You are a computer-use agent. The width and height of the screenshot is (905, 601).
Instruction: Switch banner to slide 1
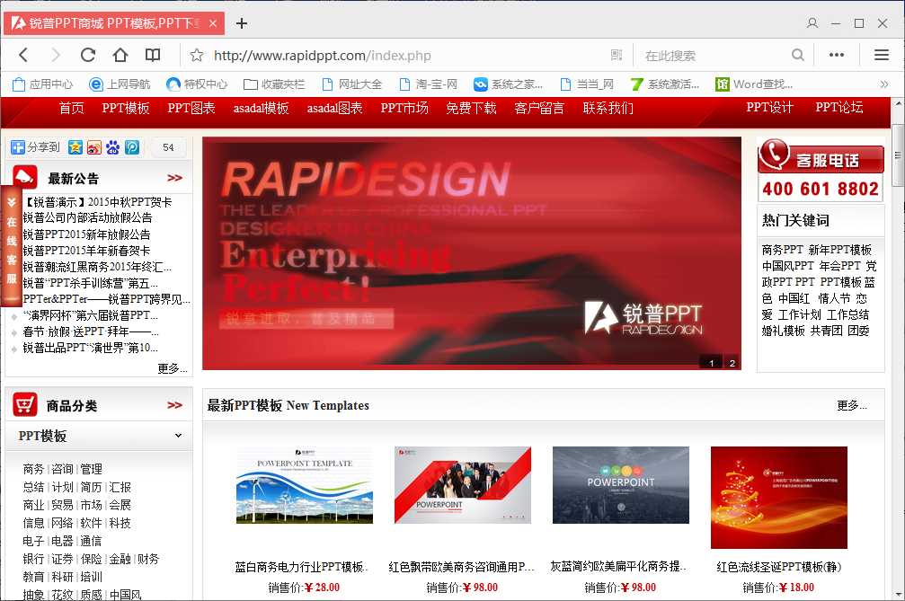[x=711, y=362]
